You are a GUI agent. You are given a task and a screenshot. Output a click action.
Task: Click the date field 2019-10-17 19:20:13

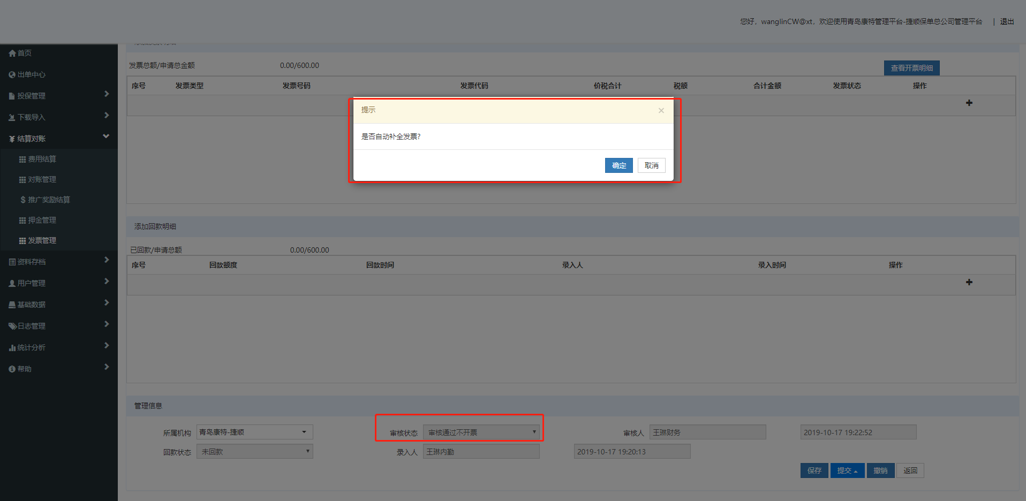(x=632, y=451)
